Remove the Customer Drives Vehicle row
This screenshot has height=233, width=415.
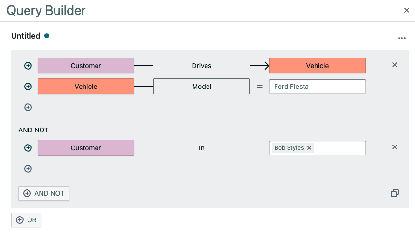pos(395,65)
